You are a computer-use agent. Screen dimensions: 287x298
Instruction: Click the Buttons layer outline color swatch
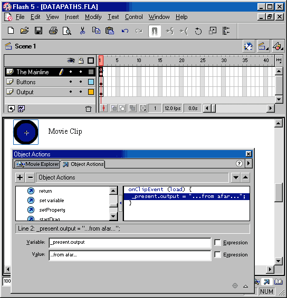pyautogui.click(x=91, y=82)
